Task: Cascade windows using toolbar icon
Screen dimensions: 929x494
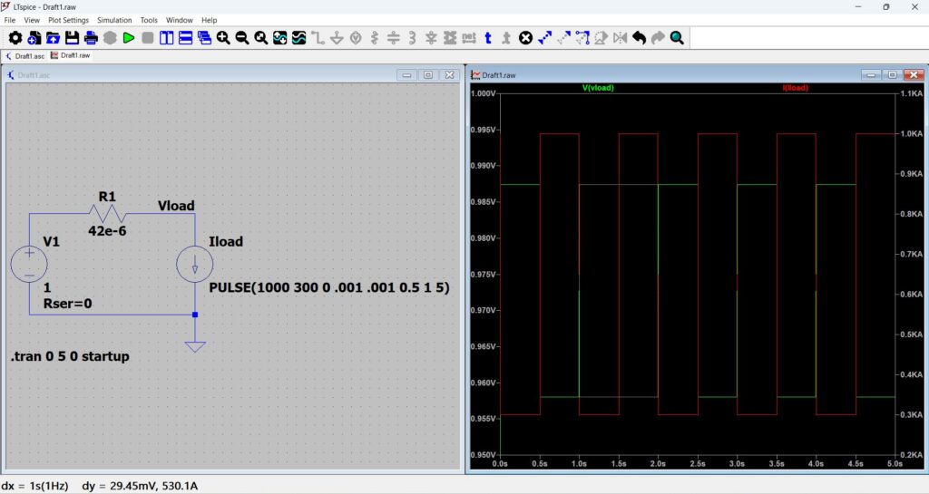Action: [x=204, y=38]
